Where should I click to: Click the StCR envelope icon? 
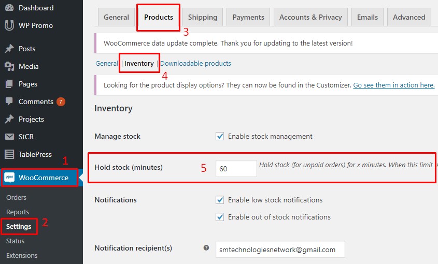tap(9, 137)
